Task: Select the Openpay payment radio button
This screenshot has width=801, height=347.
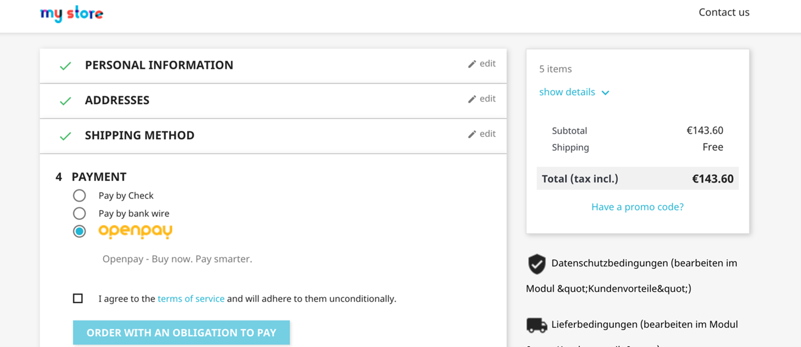Action: 79,231
